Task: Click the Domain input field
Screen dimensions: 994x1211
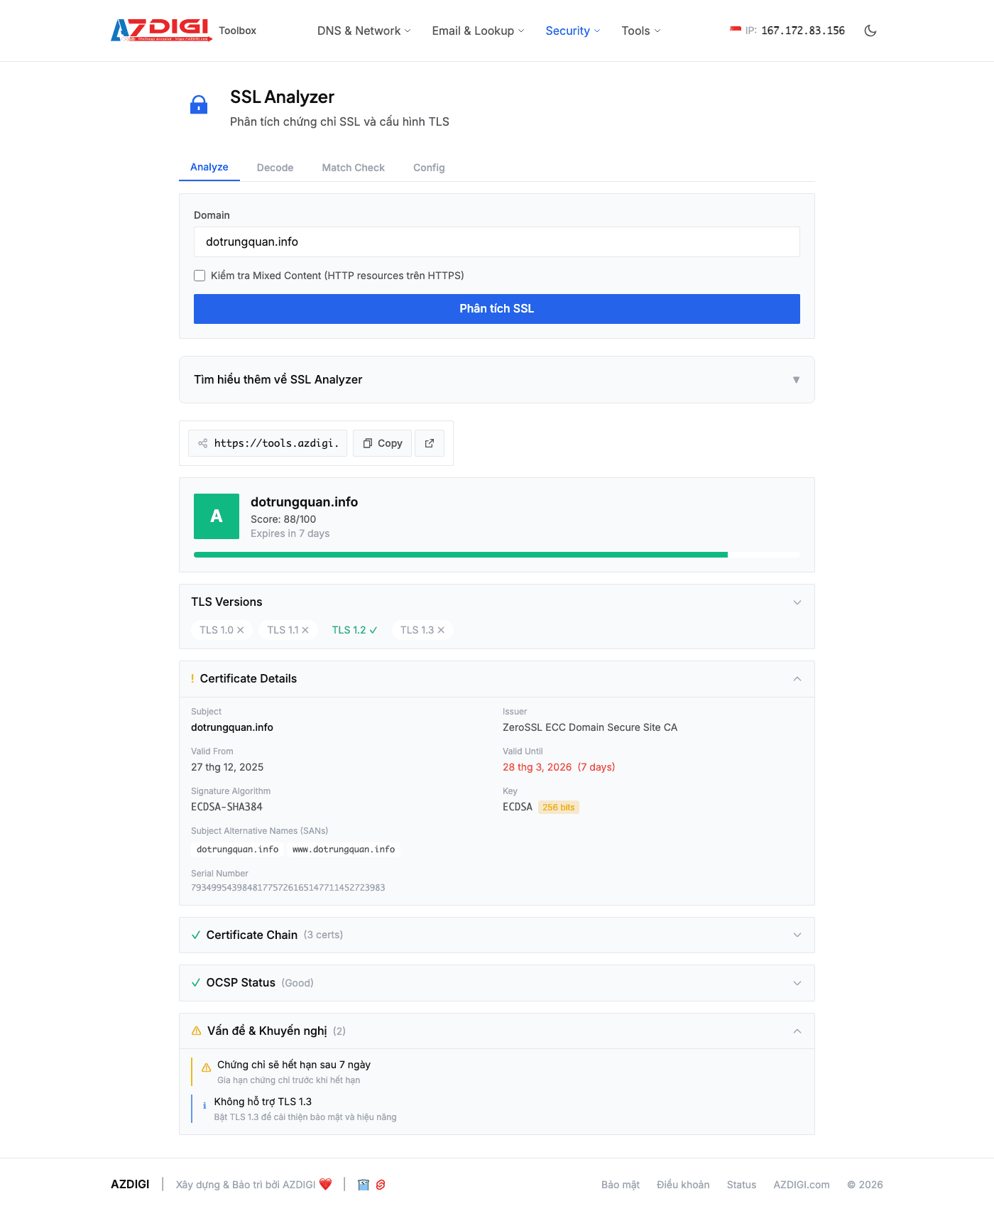Action: [x=497, y=242]
